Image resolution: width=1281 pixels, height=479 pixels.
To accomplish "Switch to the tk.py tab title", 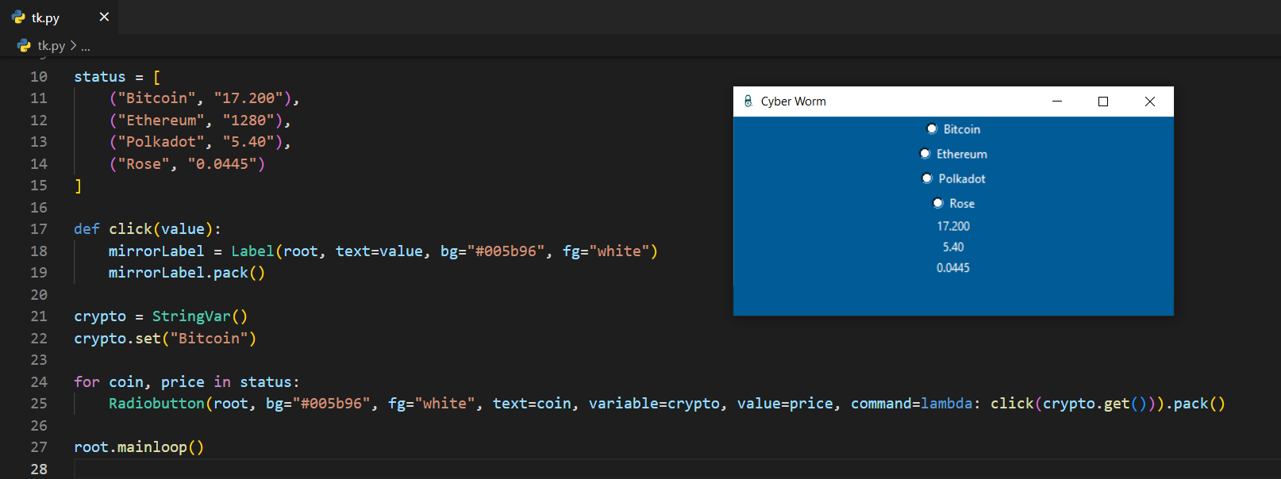I will 45,17.
